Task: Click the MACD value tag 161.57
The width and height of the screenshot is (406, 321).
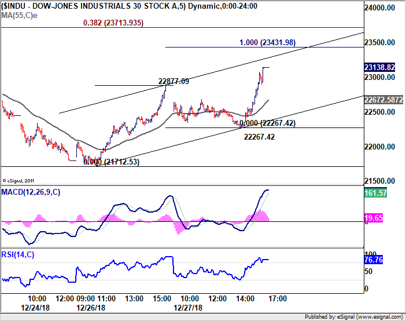Action: coord(375,193)
